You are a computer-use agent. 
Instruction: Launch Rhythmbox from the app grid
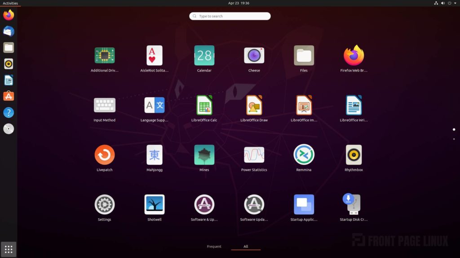point(354,155)
